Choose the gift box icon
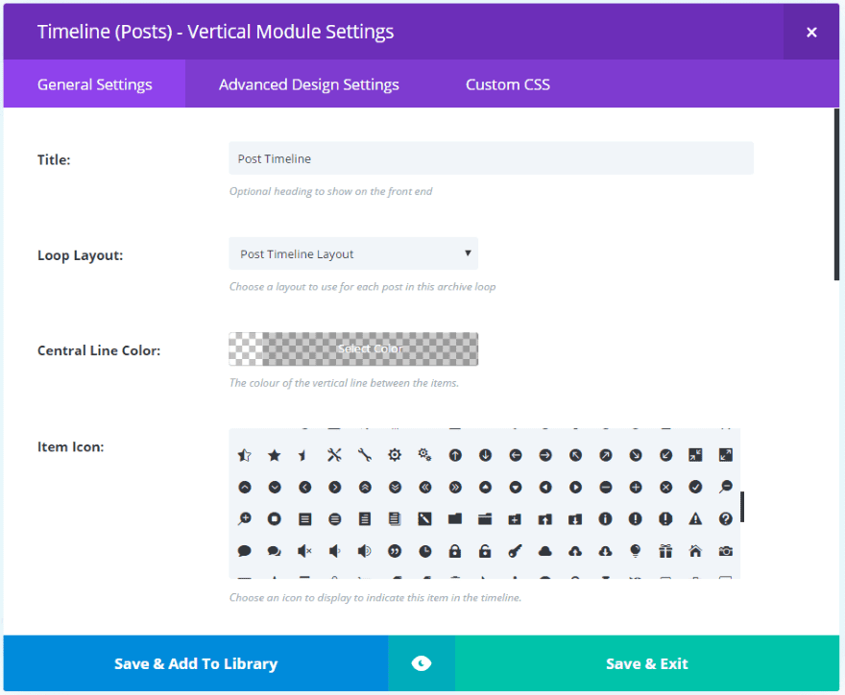Image resolution: width=845 pixels, height=695 pixels. 665,551
